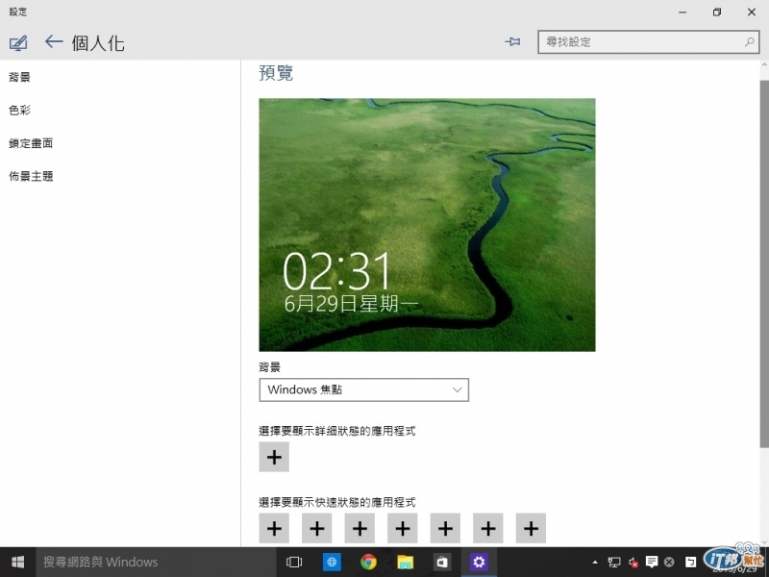The width and height of the screenshot is (769, 577).
Task: Select 佈景主題 in the sidebar
Action: (x=31, y=176)
